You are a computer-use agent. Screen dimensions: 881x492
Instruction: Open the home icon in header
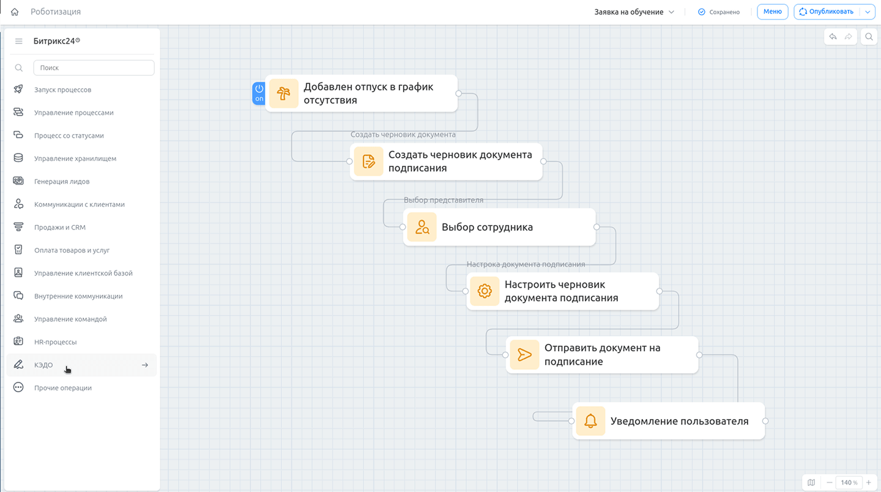(15, 12)
